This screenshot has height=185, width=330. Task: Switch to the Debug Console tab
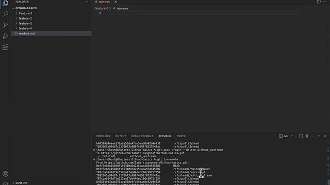(142, 136)
